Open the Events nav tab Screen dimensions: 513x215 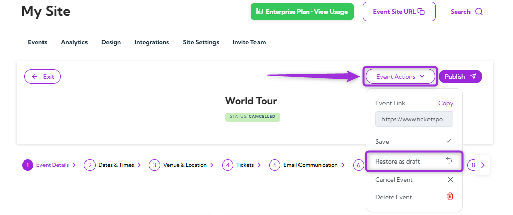point(37,42)
